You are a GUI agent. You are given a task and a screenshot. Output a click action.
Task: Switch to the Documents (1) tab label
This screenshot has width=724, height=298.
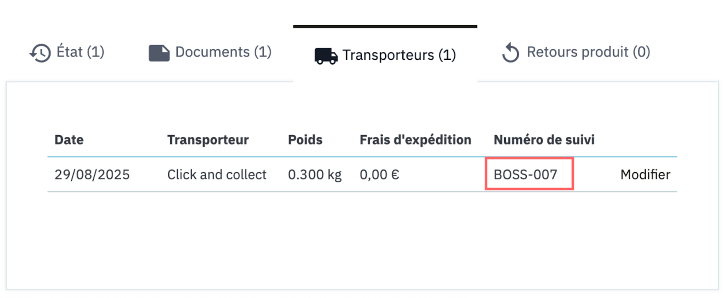coord(223,52)
